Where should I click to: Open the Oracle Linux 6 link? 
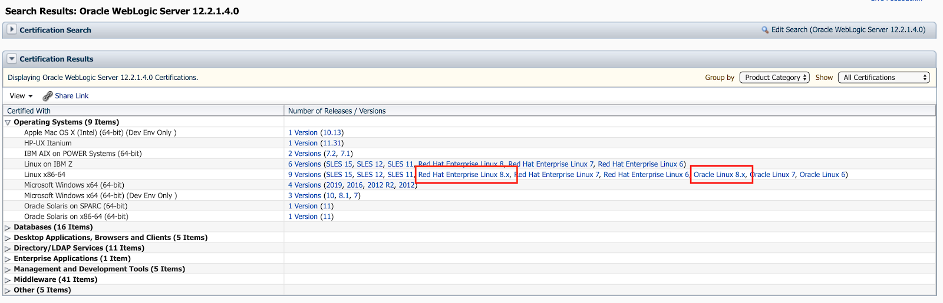[823, 175]
